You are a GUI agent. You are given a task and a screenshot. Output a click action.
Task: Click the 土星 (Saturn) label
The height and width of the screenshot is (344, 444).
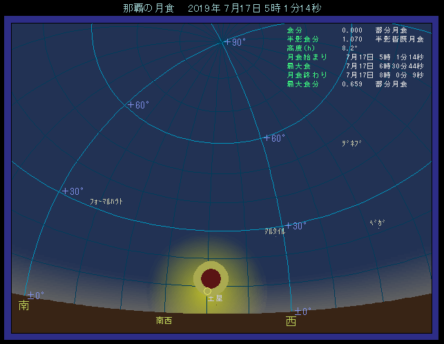click(x=215, y=298)
